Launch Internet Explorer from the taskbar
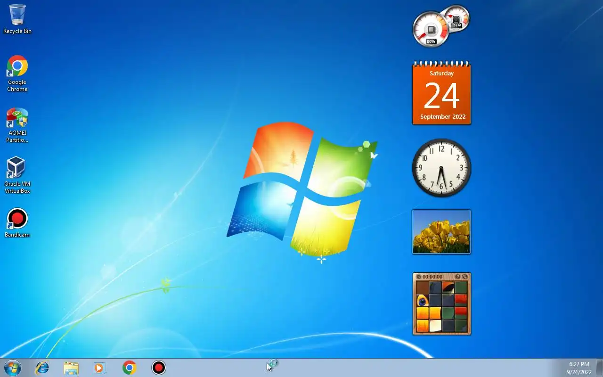Image resolution: width=603 pixels, height=377 pixels. click(x=42, y=368)
